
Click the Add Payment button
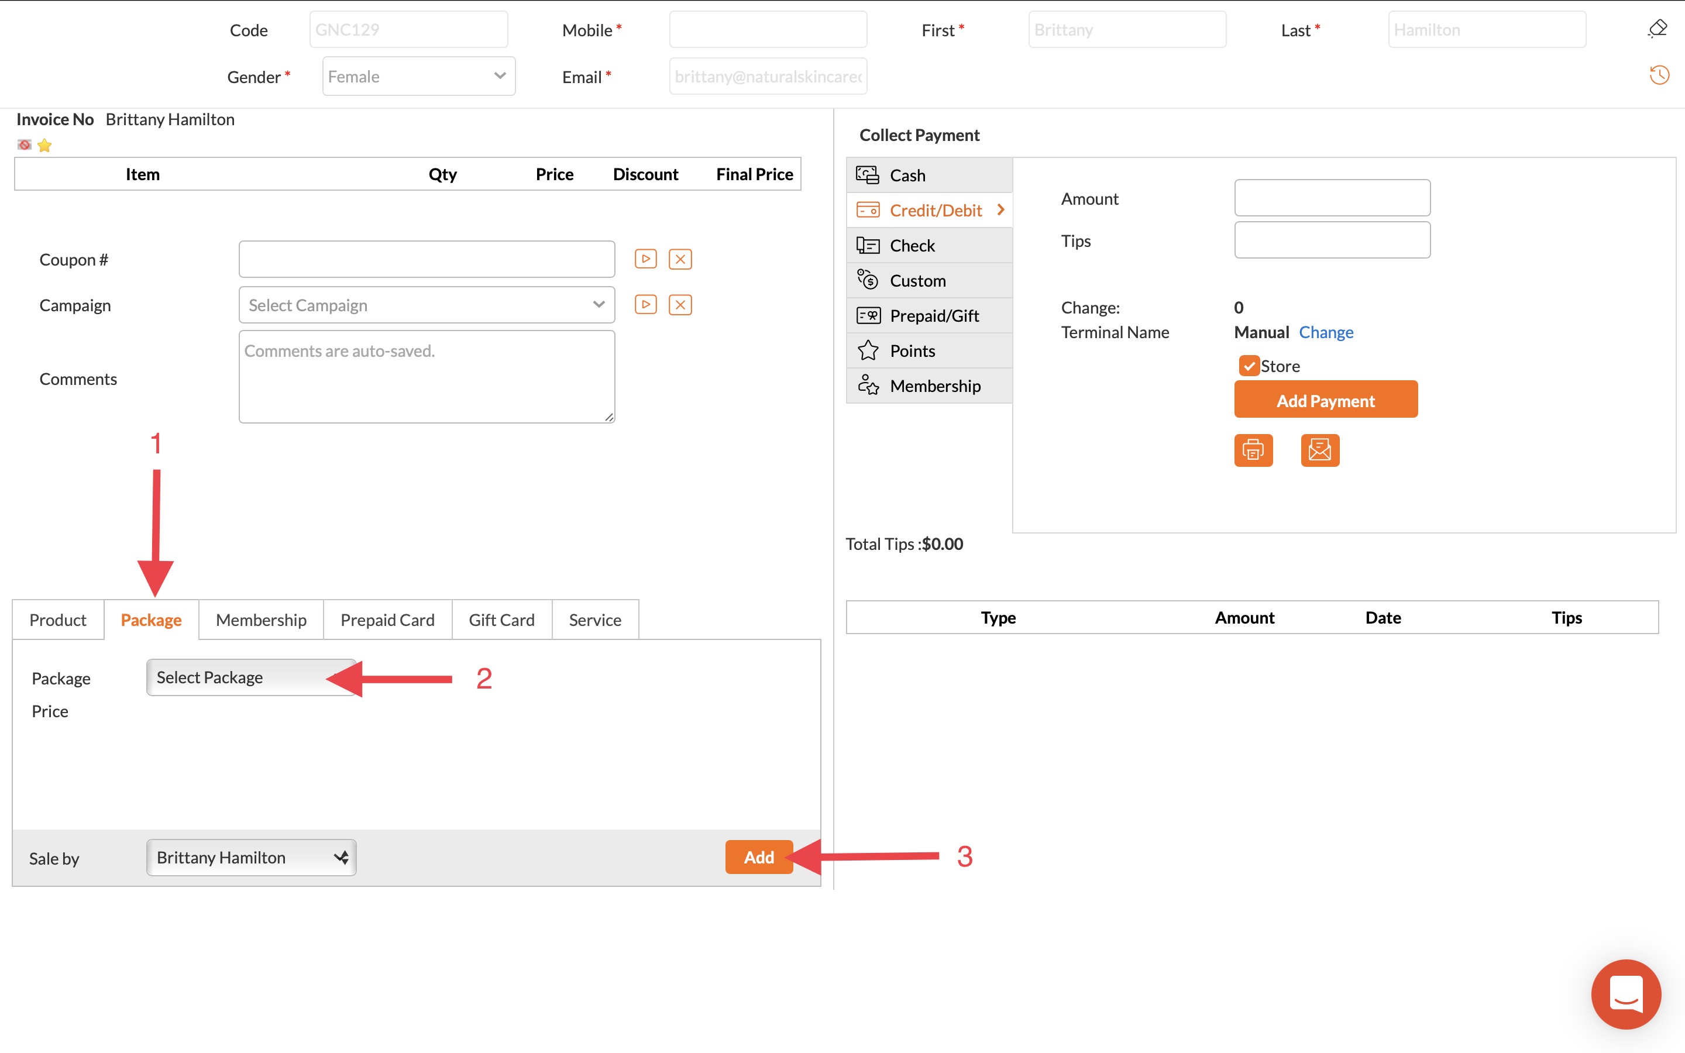(x=1326, y=400)
